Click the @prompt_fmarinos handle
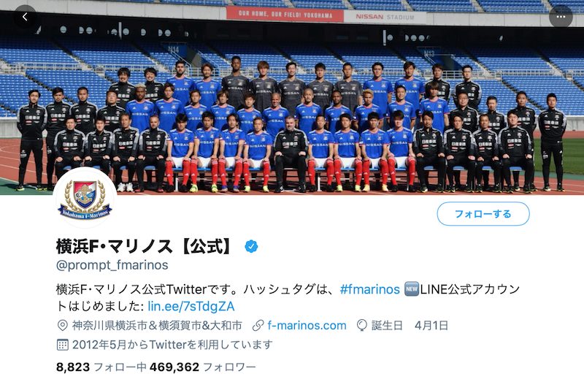 click(112, 265)
